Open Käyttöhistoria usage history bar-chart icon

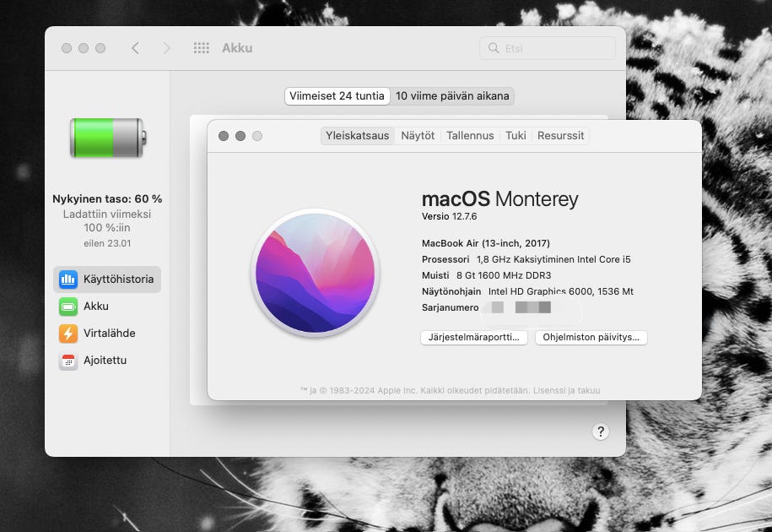tap(68, 280)
